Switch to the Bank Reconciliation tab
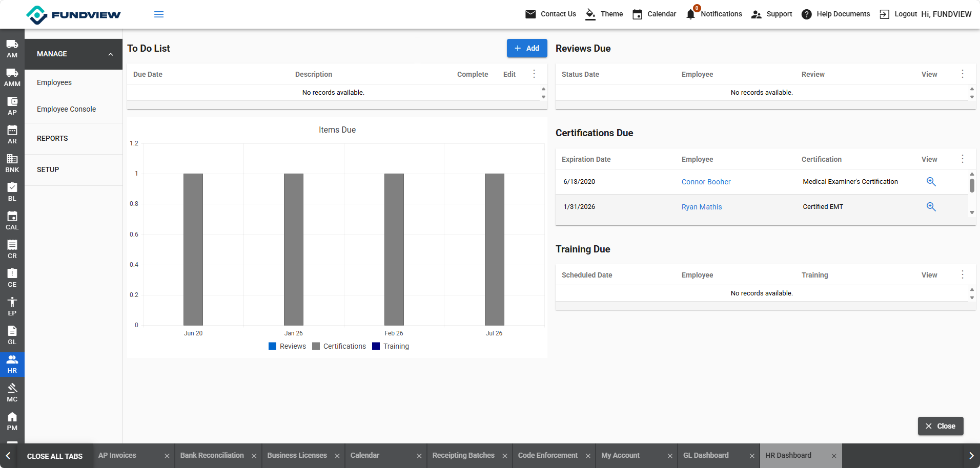The height and width of the screenshot is (468, 980). tap(212, 455)
